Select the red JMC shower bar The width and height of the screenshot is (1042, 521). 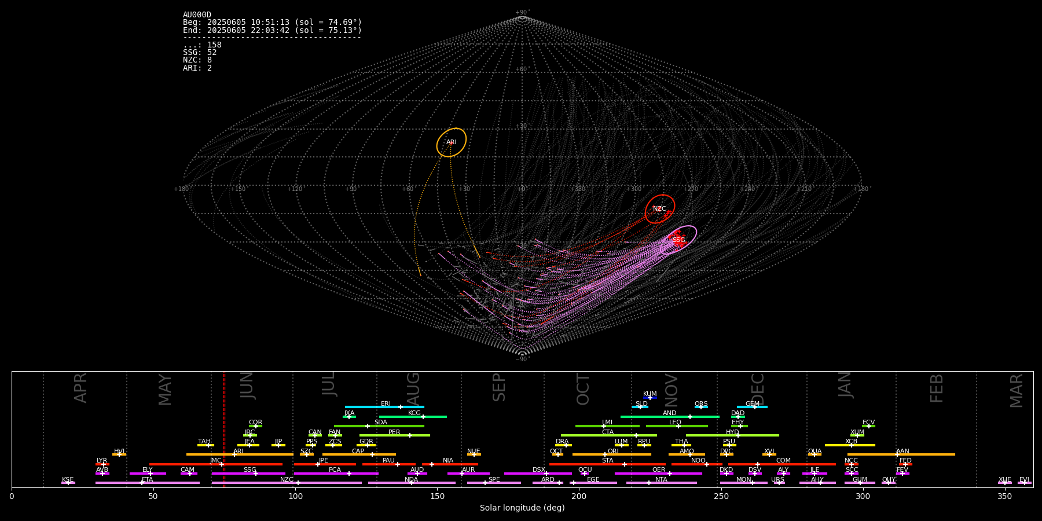[x=216, y=464]
